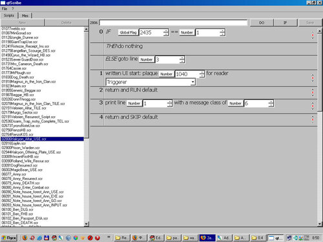Switch to the '0.4' folder taskbar window
Viewport: 323px width, 242px height.
pyautogui.click(x=258, y=237)
